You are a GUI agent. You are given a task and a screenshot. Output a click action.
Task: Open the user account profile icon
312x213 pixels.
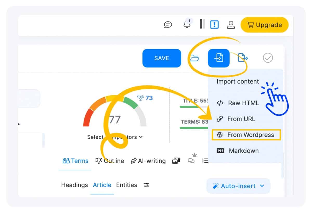(231, 25)
